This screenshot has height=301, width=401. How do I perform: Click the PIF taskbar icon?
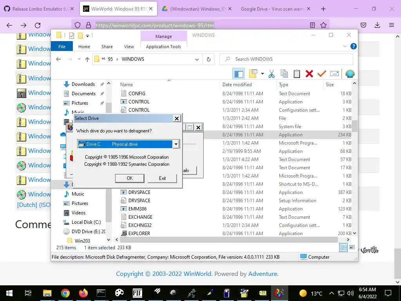[137, 293]
